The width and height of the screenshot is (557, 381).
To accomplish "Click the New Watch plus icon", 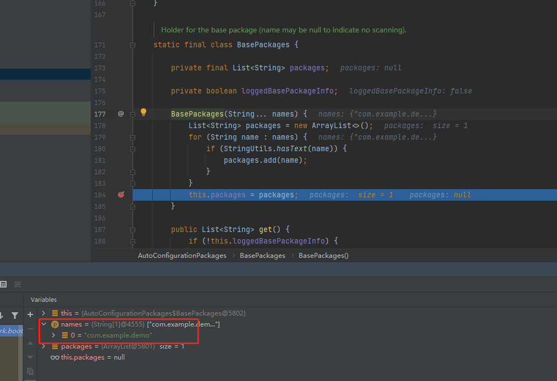I will 30,314.
